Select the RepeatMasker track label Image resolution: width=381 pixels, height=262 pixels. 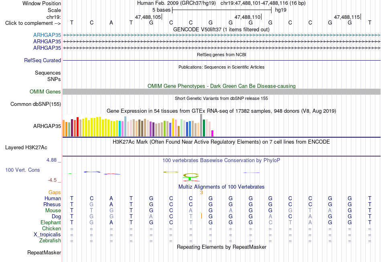44,252
